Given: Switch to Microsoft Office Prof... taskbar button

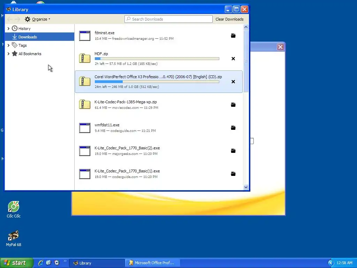Looking at the screenshot, I should coord(153,263).
